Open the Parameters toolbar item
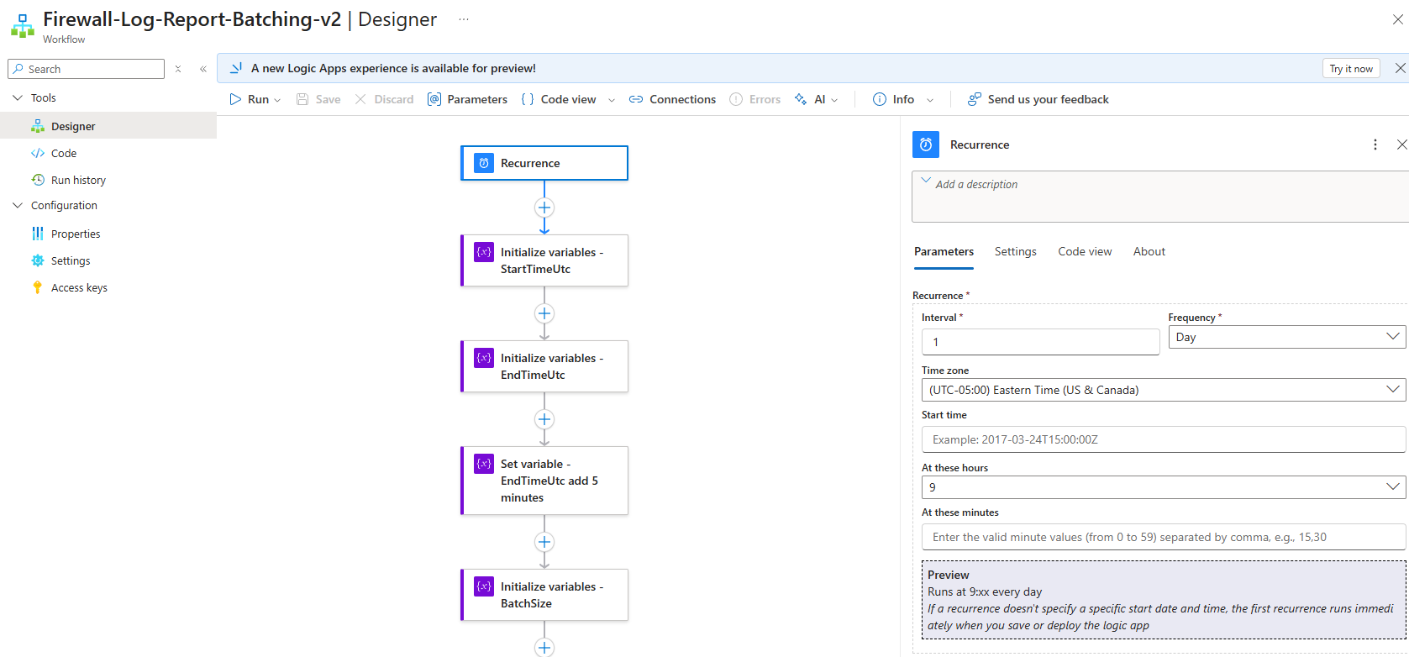This screenshot has height=657, width=1409. tap(467, 99)
